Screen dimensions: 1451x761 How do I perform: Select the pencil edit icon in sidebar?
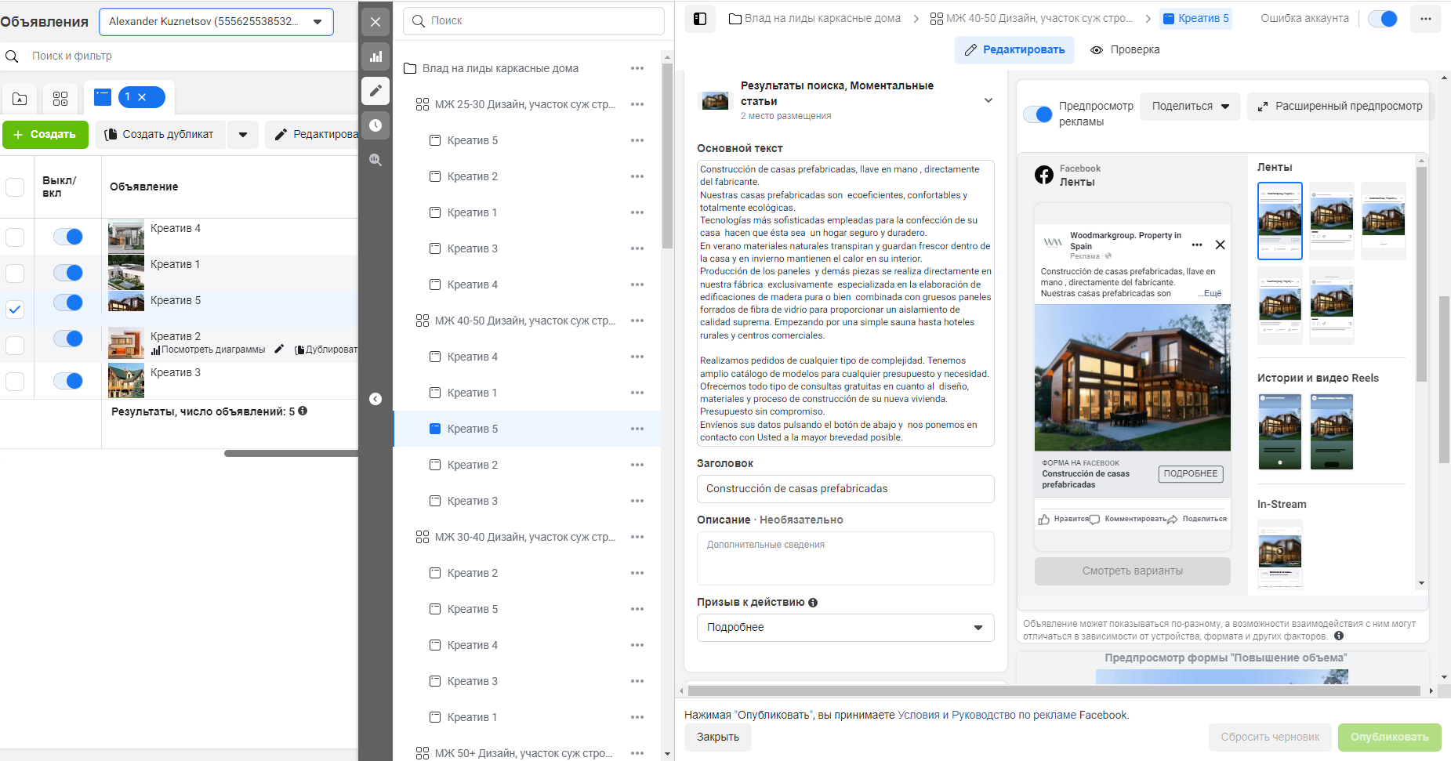(x=375, y=90)
